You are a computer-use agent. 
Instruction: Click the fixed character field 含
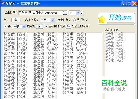point(39,26)
